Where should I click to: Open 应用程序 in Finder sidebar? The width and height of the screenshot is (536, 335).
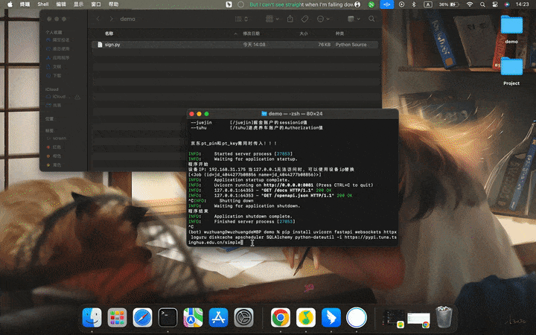point(57,58)
